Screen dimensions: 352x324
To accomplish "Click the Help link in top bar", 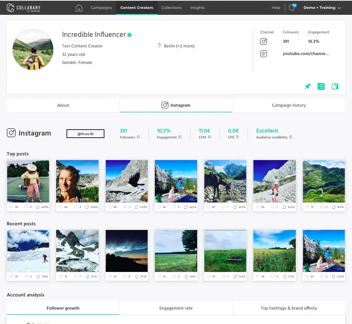I will 276,8.
